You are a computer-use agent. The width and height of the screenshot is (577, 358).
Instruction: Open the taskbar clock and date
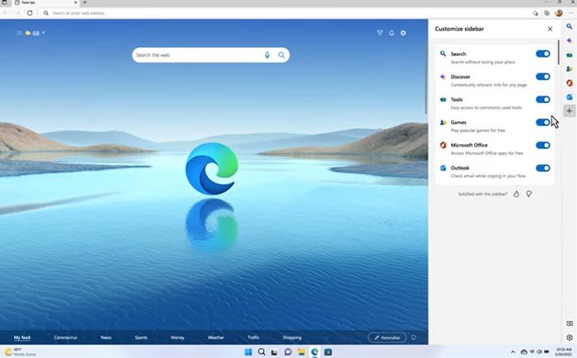tap(563, 351)
